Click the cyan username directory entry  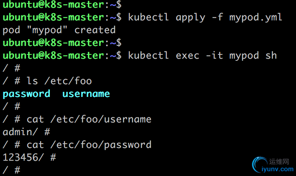tap(86, 94)
